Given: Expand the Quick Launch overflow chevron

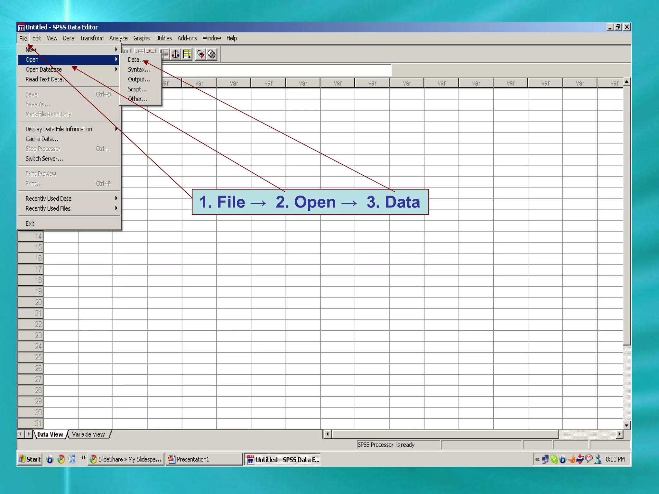Looking at the screenshot, I should [83, 457].
